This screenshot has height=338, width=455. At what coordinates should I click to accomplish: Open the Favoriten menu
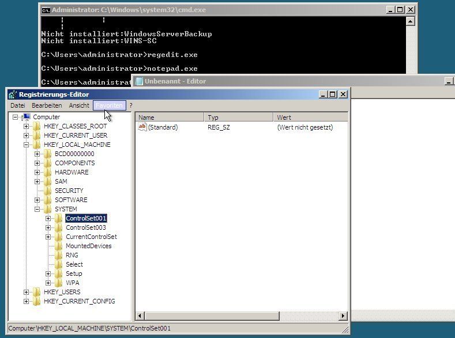(110, 105)
